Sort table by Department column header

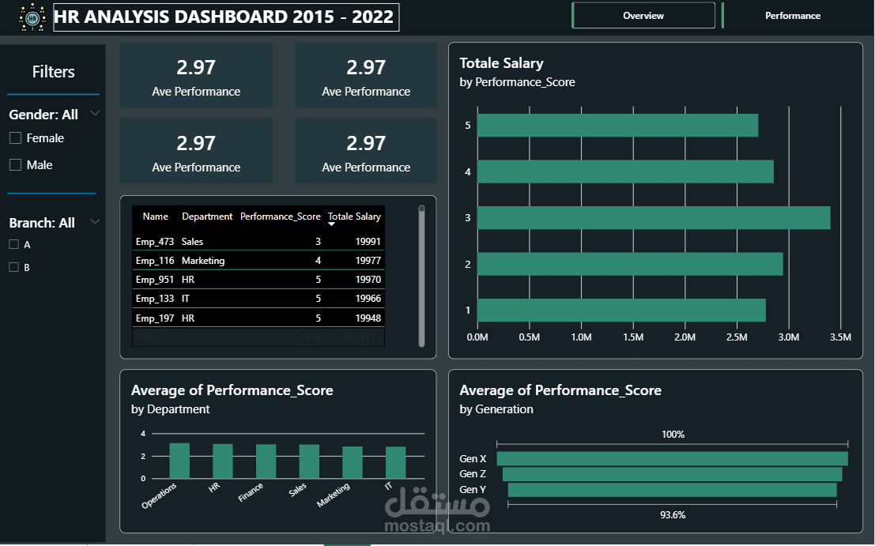click(x=207, y=217)
